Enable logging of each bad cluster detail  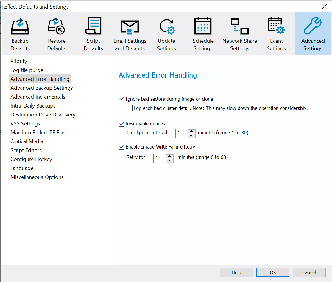click(x=130, y=108)
